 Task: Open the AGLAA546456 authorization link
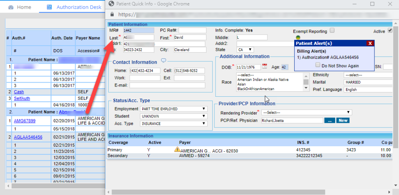28,137
